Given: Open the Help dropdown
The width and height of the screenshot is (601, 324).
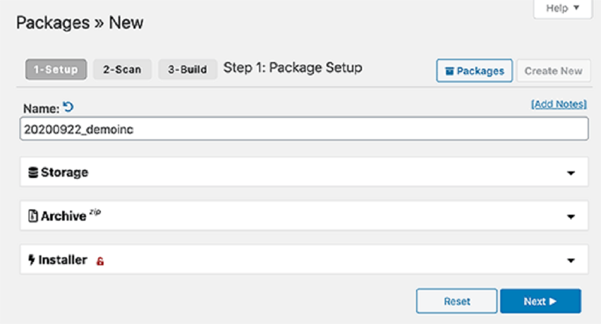Looking at the screenshot, I should pyautogui.click(x=562, y=9).
